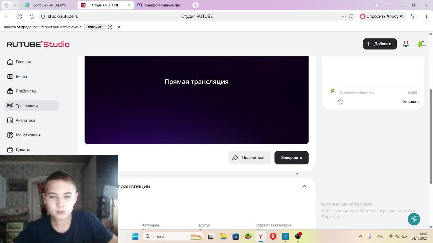Click the tab group counter 3
The height and width of the screenshot is (243, 433).
(6, 5)
